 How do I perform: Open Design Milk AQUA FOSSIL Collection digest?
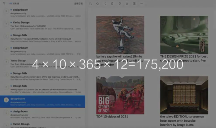coord(43,38)
